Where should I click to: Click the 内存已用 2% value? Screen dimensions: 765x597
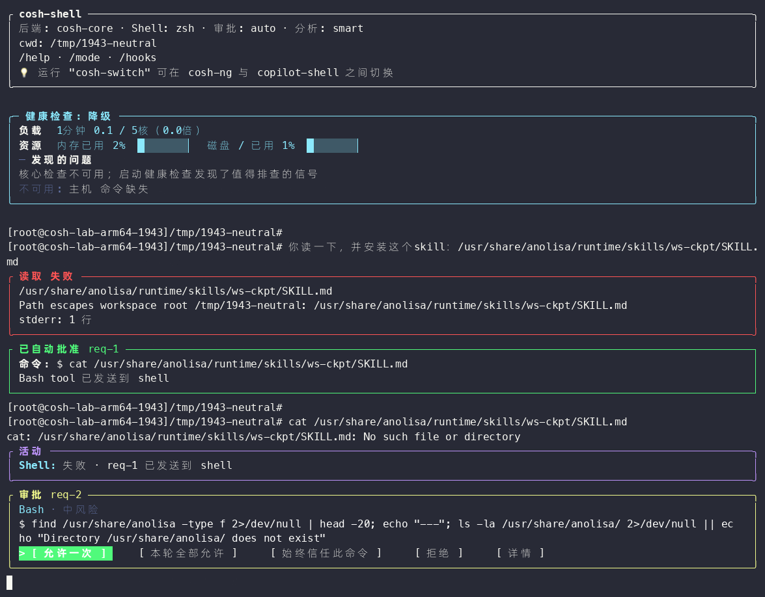click(91, 146)
